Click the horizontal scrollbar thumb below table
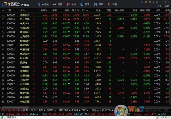The width and height of the screenshot is (171, 119). 15,108
